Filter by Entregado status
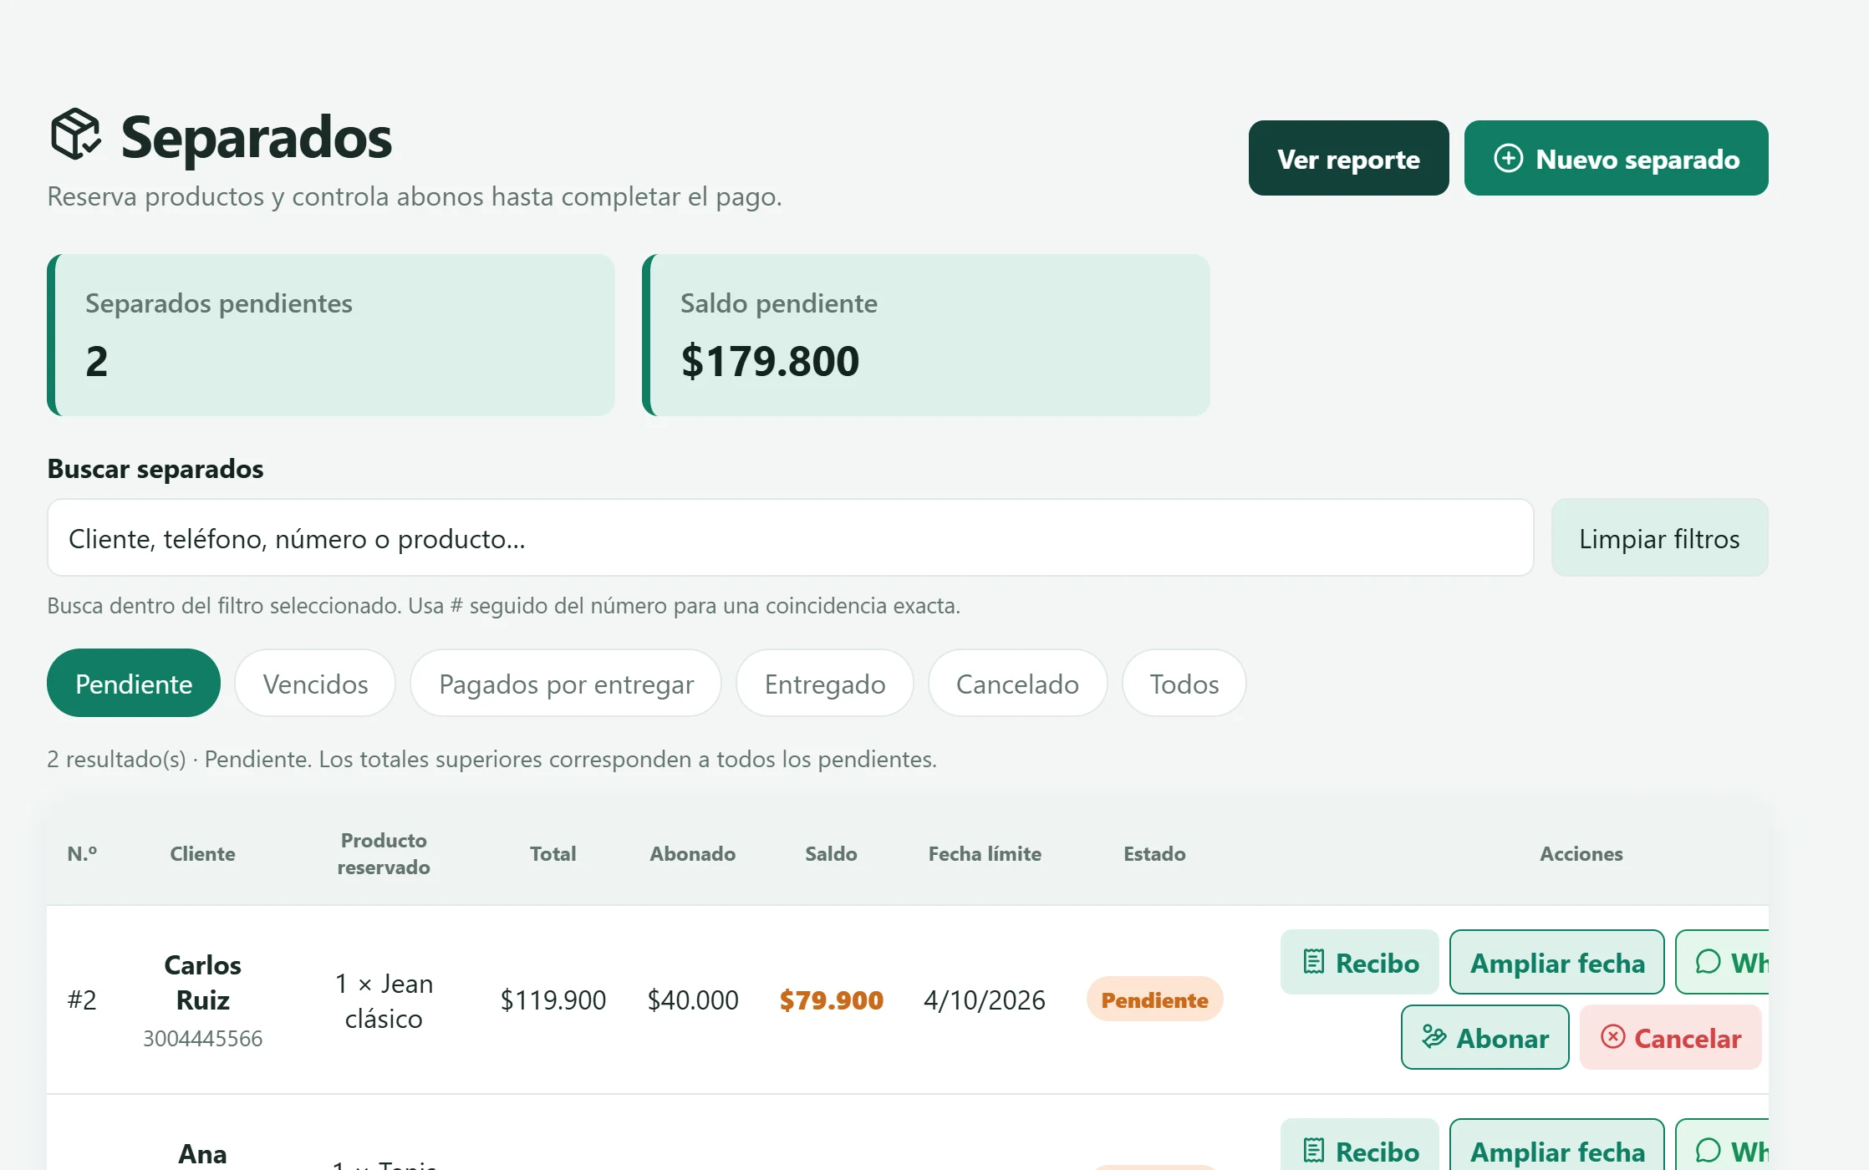This screenshot has height=1170, width=1869. [x=825, y=684]
